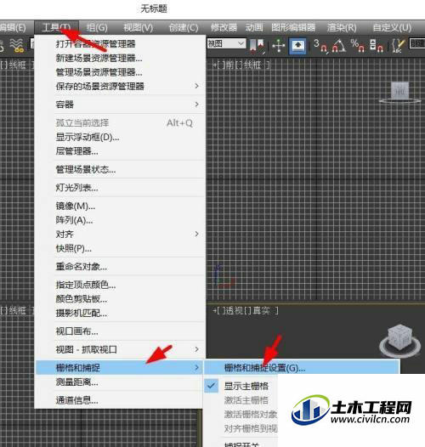
Task: Click the 线框 shading label in front viewport
Action: (252, 65)
